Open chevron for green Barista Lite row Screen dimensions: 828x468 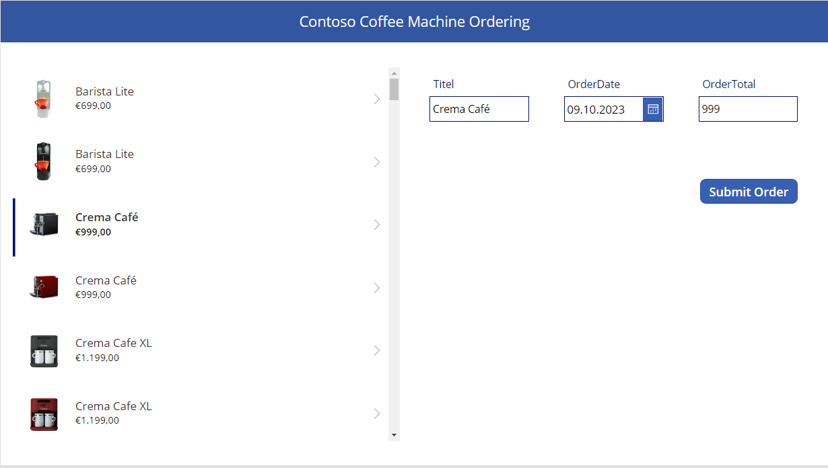coord(376,99)
